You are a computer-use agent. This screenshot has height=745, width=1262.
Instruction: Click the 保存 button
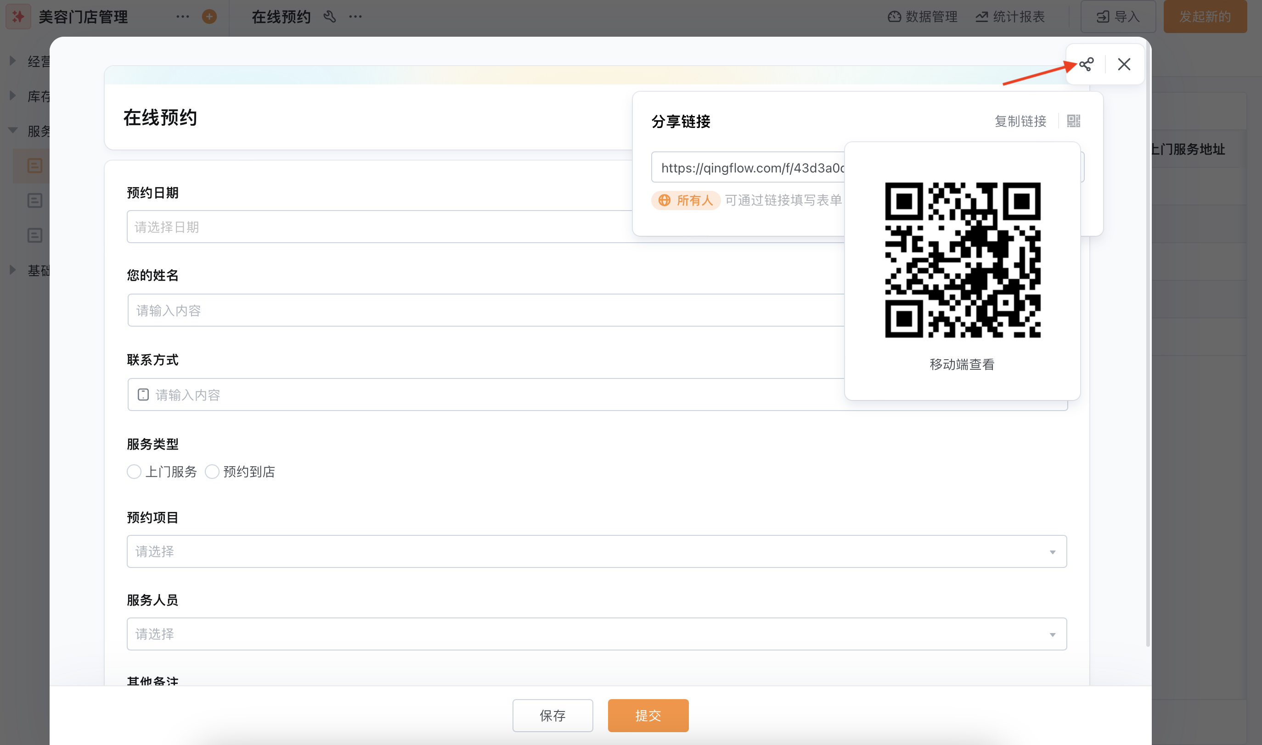[x=552, y=715]
